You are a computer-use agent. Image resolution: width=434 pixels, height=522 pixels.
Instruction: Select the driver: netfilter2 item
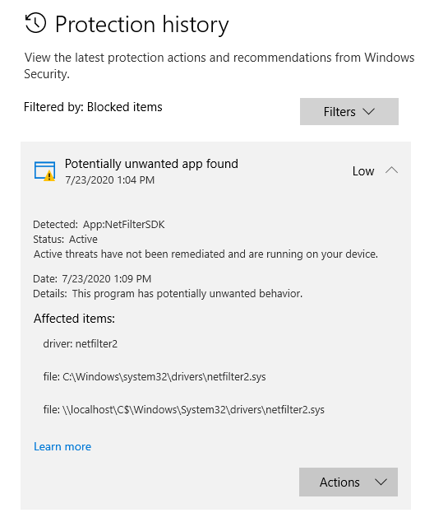(81, 343)
